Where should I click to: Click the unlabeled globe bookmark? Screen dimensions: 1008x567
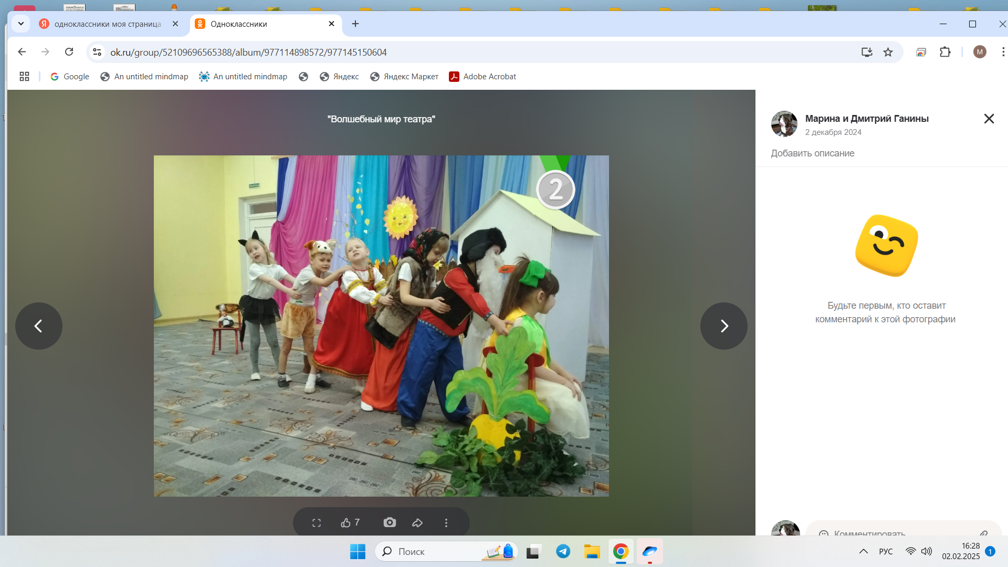pyautogui.click(x=303, y=77)
